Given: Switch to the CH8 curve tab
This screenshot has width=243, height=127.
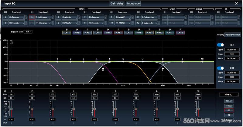Looking at the screenshot, I should click(x=139, y=33).
